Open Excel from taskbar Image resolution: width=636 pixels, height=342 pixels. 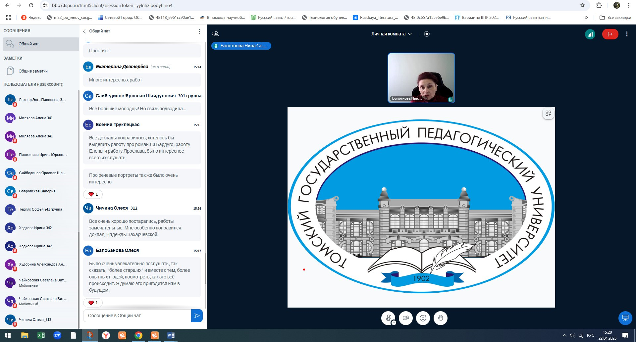41,335
